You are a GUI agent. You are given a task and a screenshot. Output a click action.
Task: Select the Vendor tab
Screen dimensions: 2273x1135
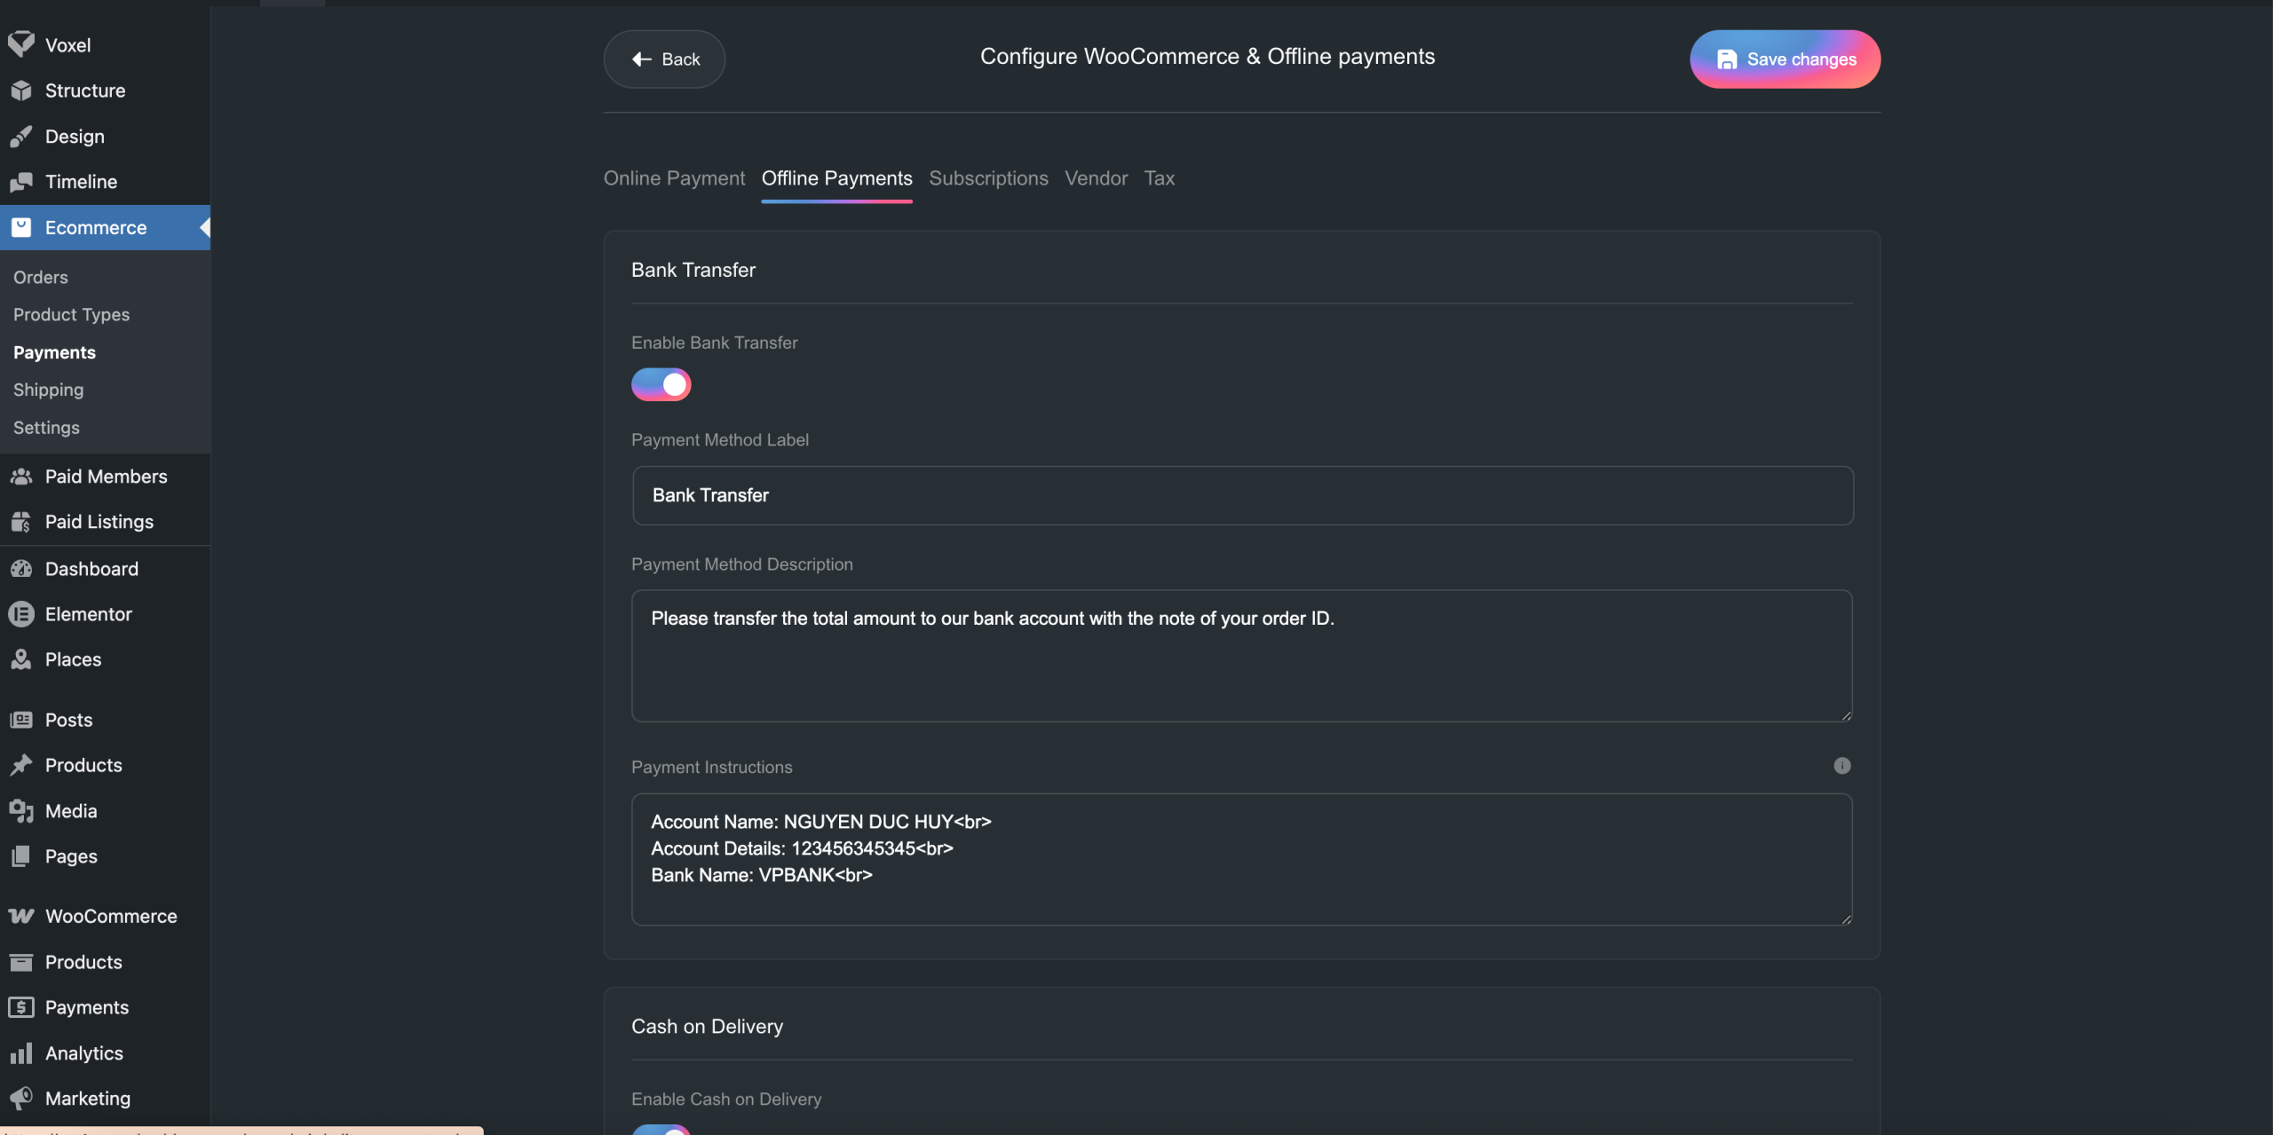click(x=1096, y=178)
